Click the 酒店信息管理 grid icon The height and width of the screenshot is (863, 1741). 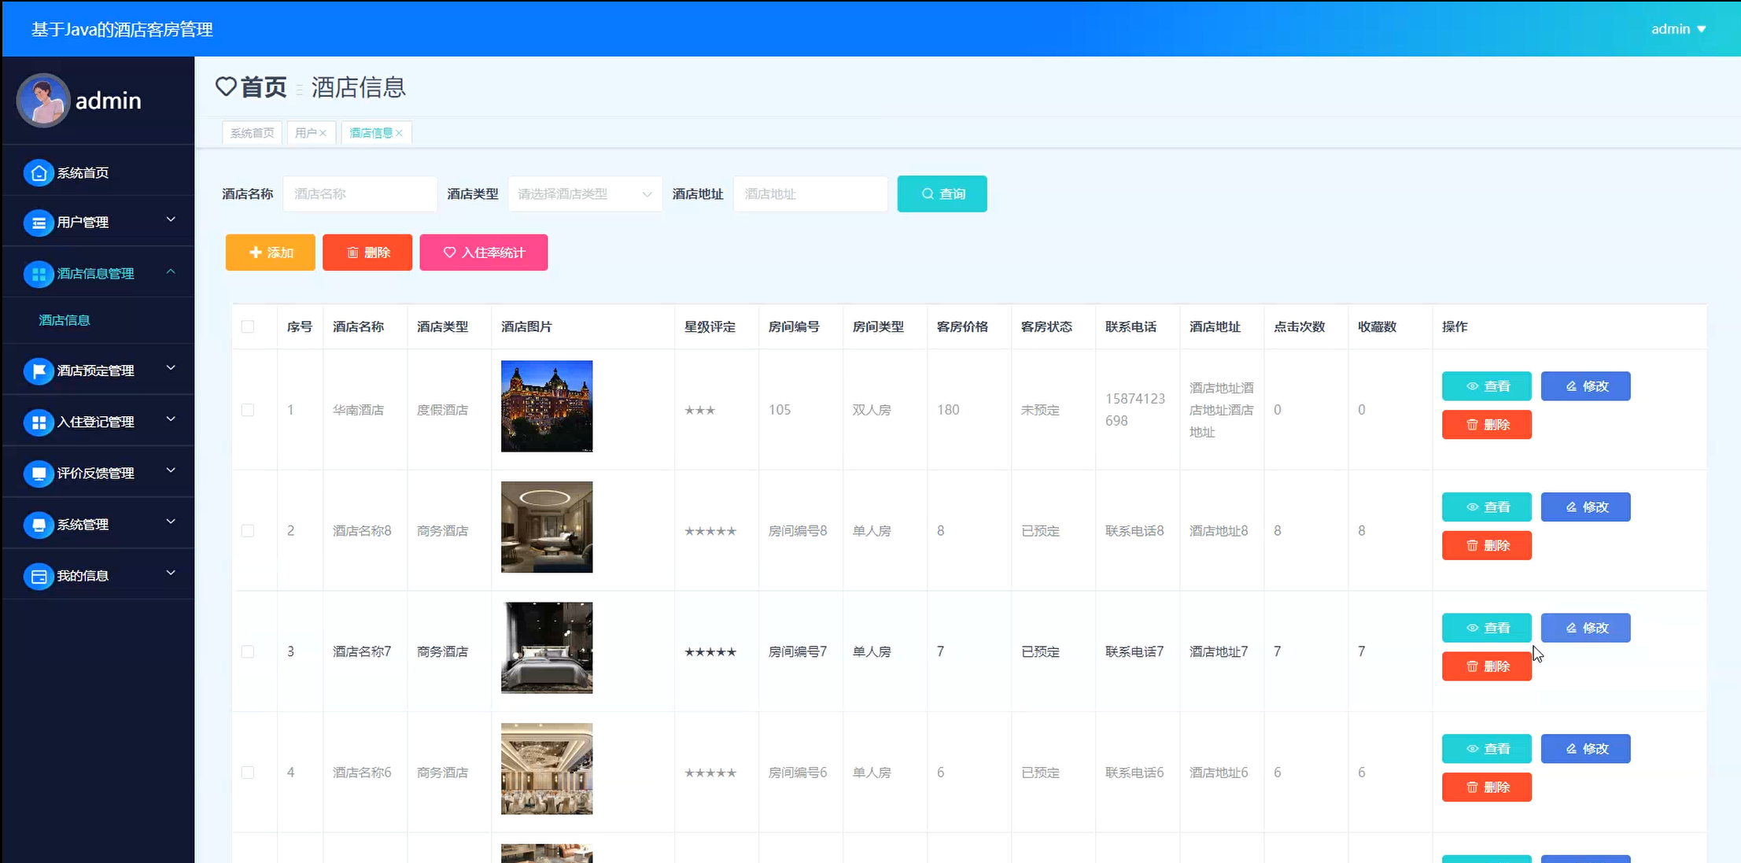pyautogui.click(x=39, y=274)
